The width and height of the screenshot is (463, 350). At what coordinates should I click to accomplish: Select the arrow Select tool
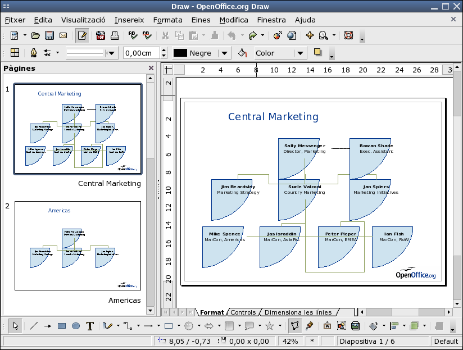(15, 326)
